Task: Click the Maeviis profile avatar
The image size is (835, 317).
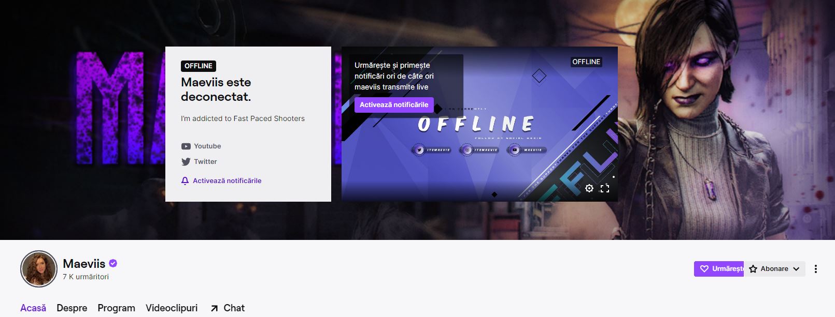Action: (38, 269)
